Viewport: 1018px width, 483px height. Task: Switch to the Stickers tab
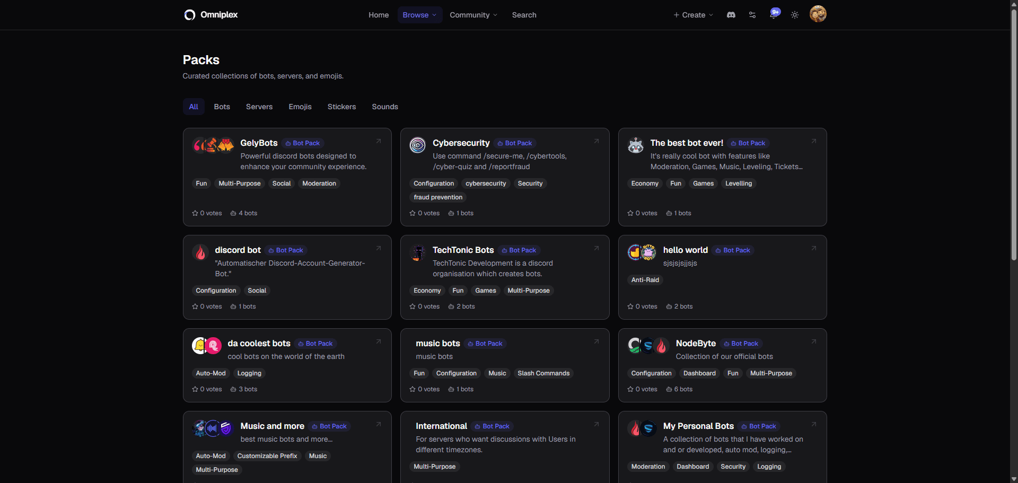click(341, 107)
